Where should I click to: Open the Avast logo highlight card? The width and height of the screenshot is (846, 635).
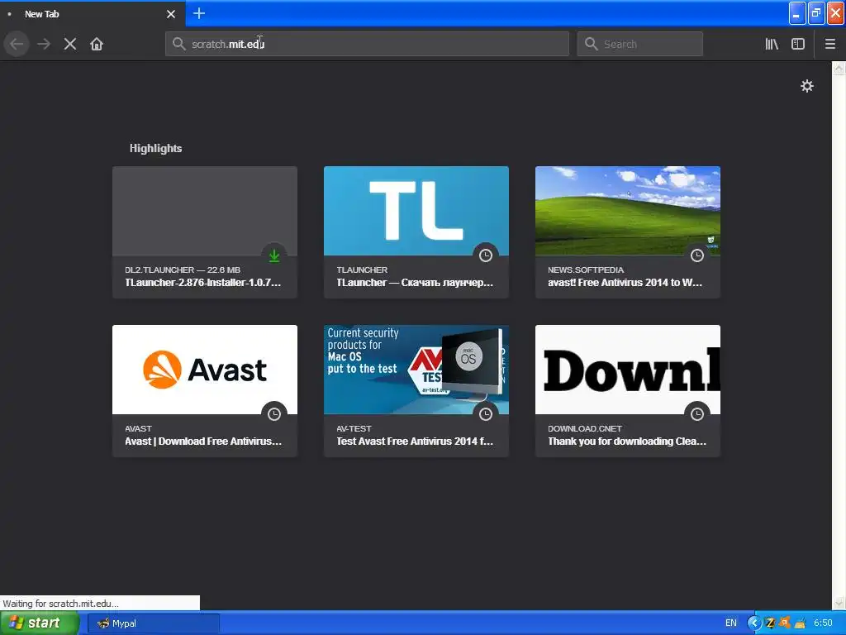(x=205, y=390)
